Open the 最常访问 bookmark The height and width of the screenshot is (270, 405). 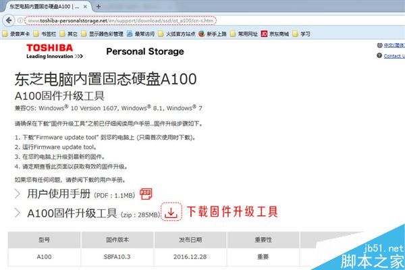point(141,34)
